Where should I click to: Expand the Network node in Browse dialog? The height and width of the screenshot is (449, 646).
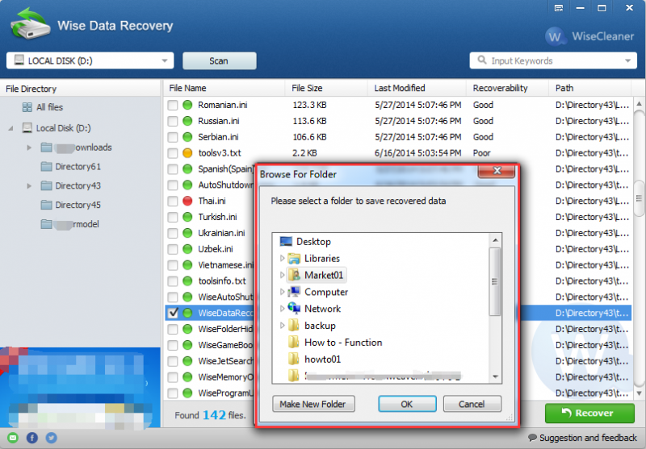coord(282,309)
